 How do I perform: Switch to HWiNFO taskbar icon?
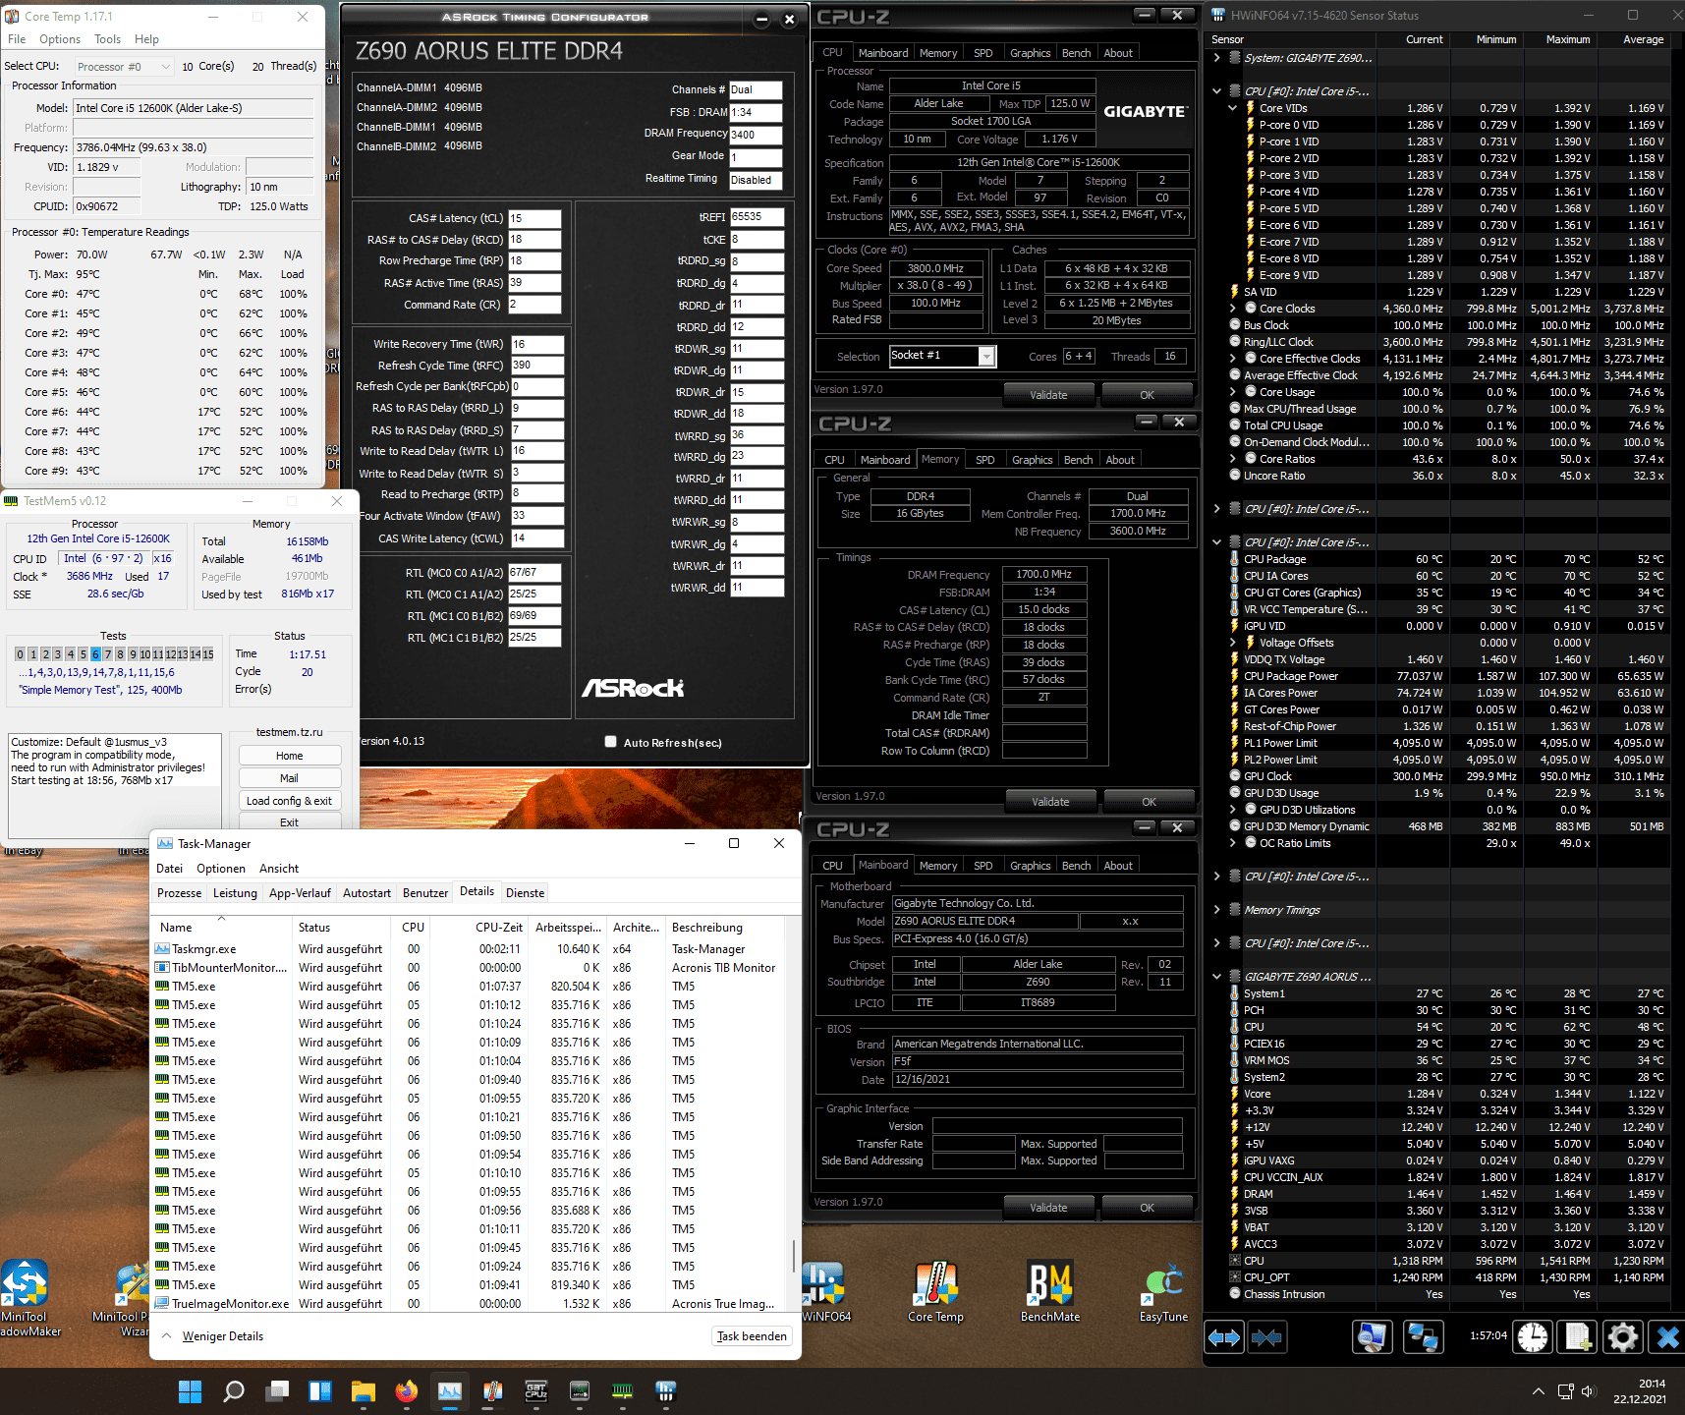(666, 1391)
